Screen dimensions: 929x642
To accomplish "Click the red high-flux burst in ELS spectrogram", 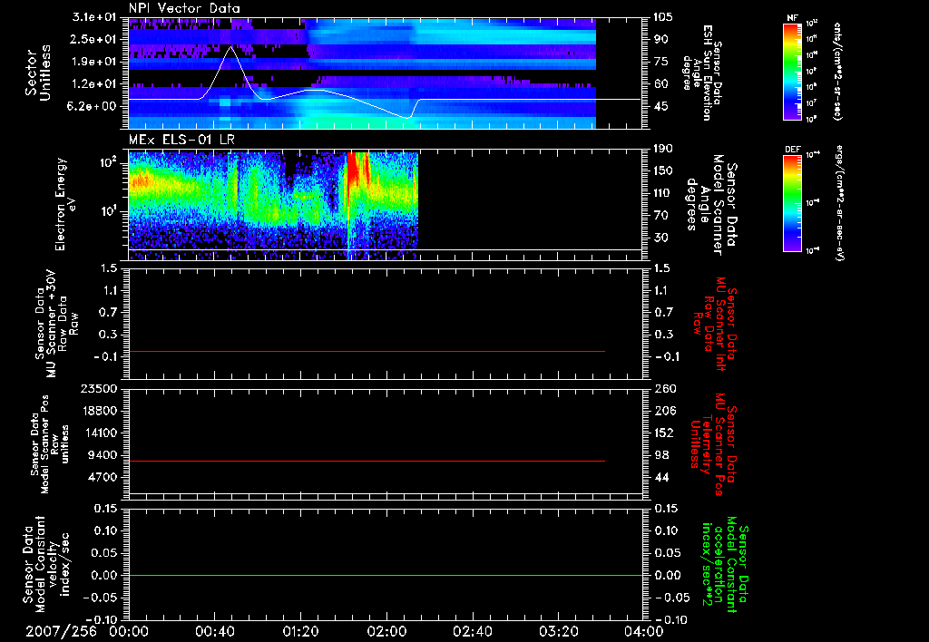I will 353,169.
